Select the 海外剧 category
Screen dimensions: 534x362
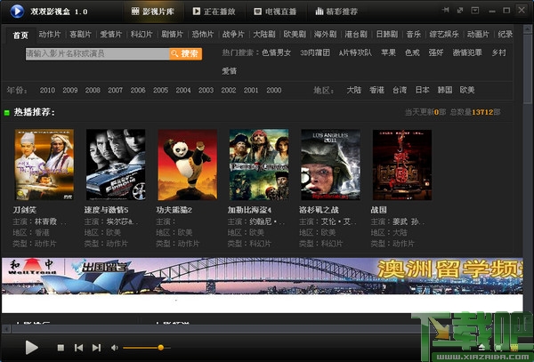click(x=325, y=35)
